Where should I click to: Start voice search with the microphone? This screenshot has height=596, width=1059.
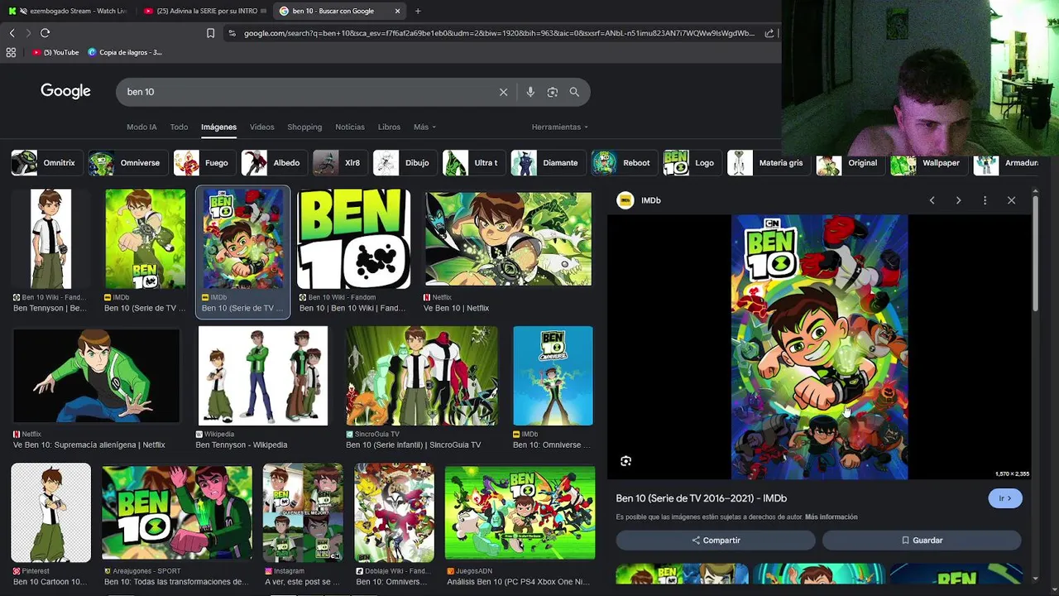click(x=530, y=92)
